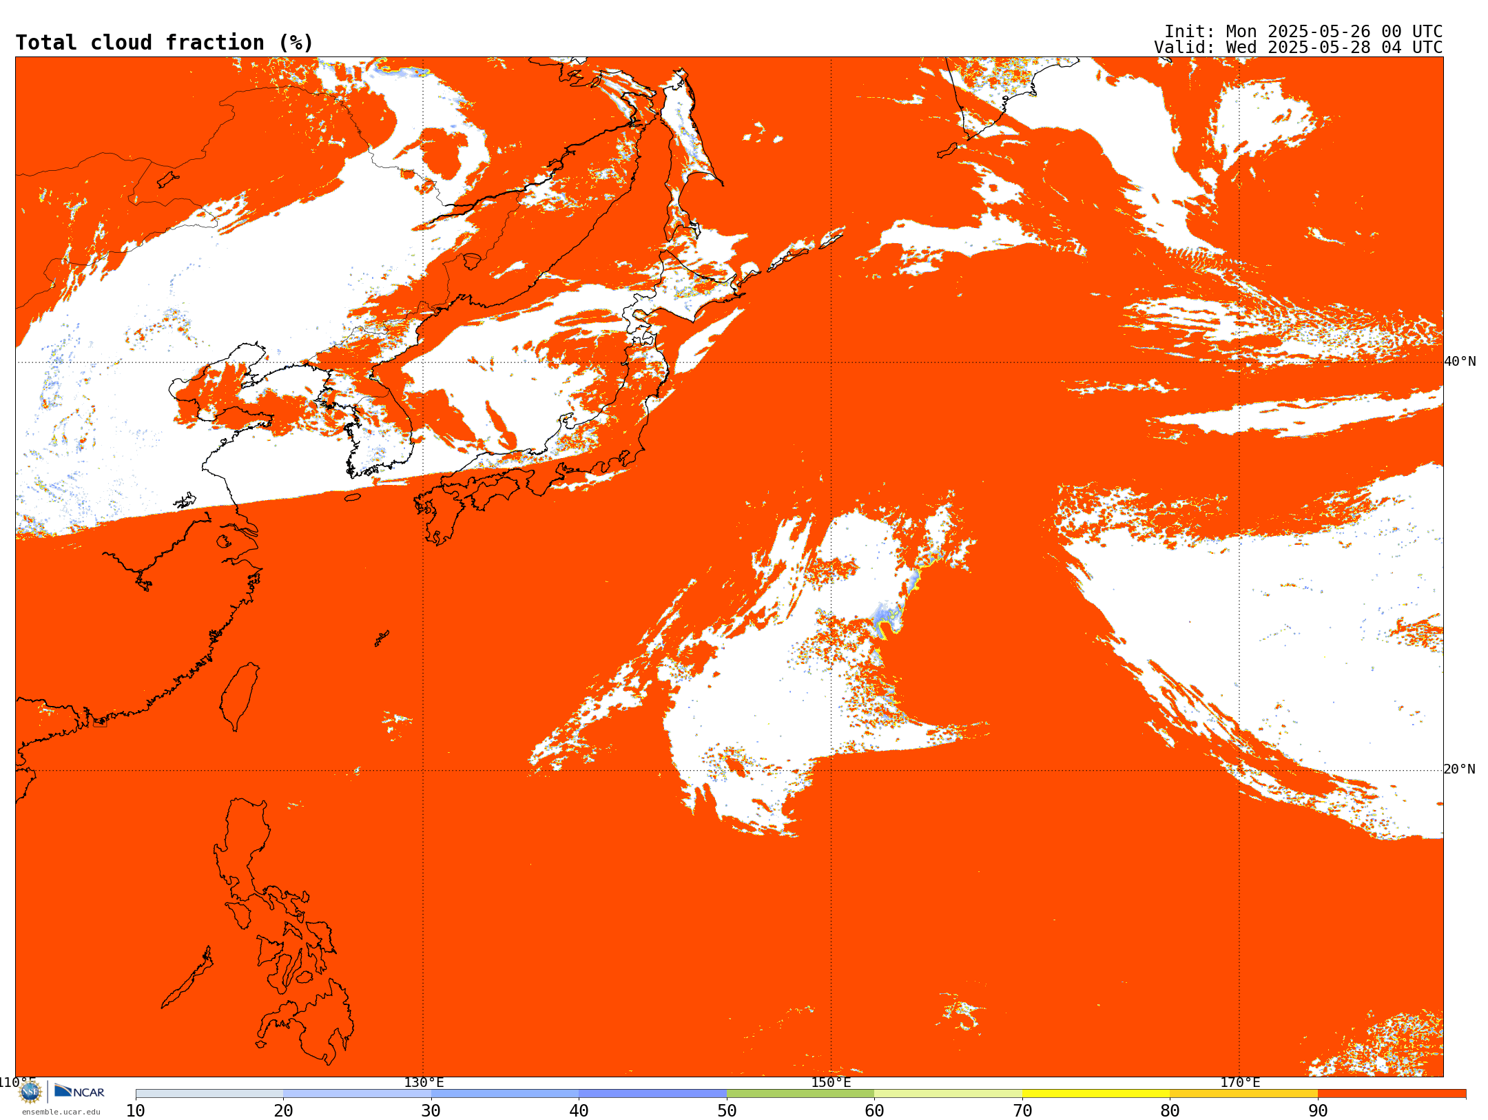Click the colorbar tick label 20
This screenshot has height=1120, width=1488.
point(283,1111)
